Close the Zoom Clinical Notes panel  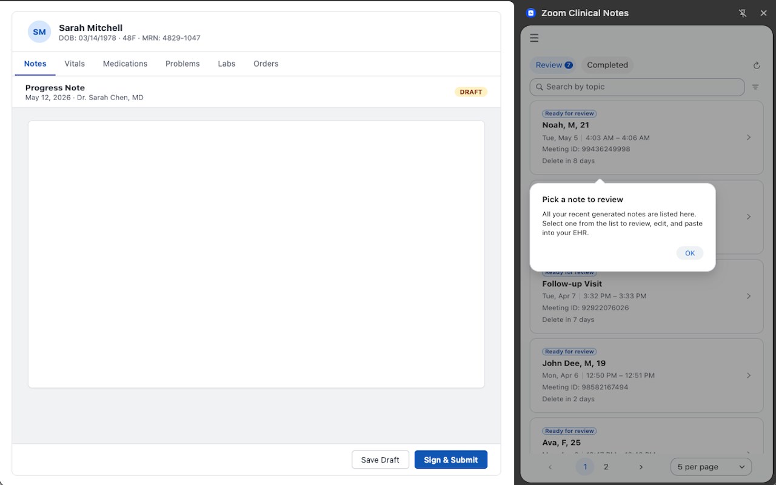[x=763, y=13]
